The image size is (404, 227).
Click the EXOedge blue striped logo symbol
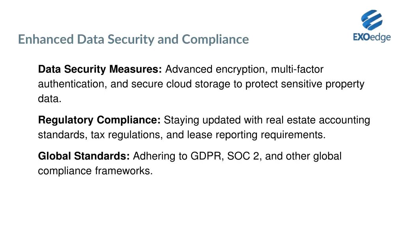372,20
